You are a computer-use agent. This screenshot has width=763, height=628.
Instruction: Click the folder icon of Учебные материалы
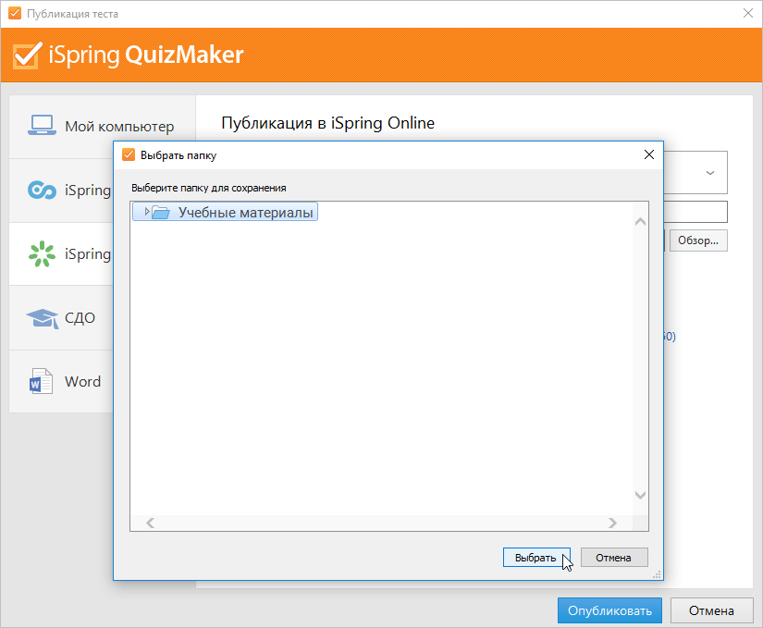click(x=161, y=212)
